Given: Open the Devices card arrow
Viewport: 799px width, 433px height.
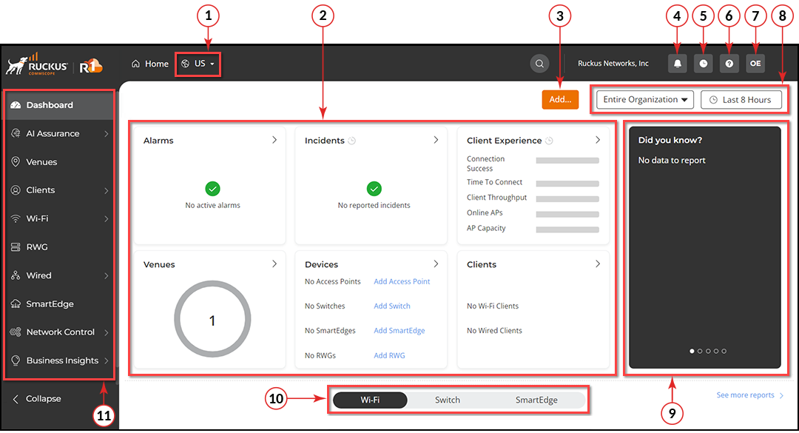Looking at the screenshot, I should (x=436, y=264).
